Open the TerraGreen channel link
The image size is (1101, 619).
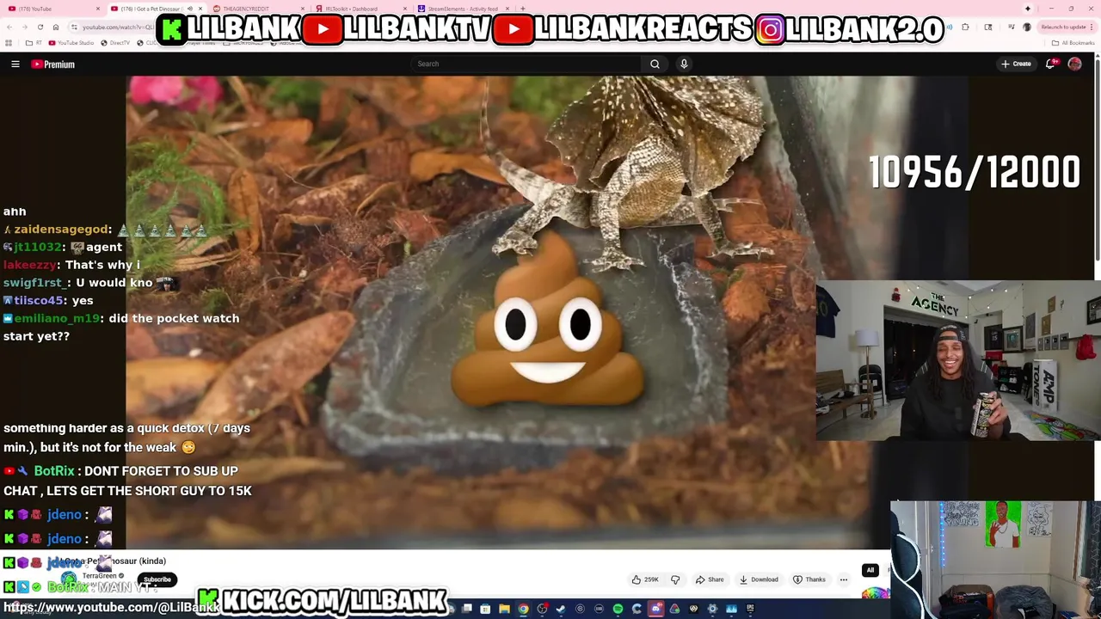coord(100,576)
